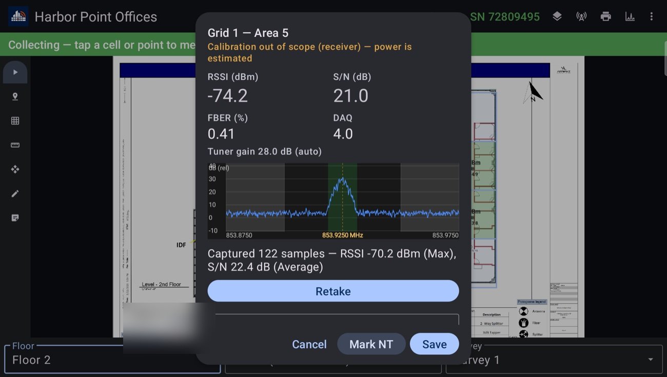This screenshot has height=377, width=667.
Task: Click Cancel in the measurement dialog
Action: (x=309, y=344)
